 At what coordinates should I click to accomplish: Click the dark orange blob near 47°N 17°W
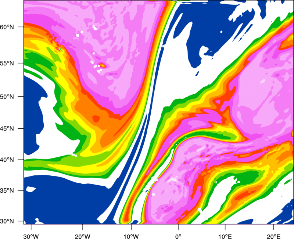click(96, 118)
